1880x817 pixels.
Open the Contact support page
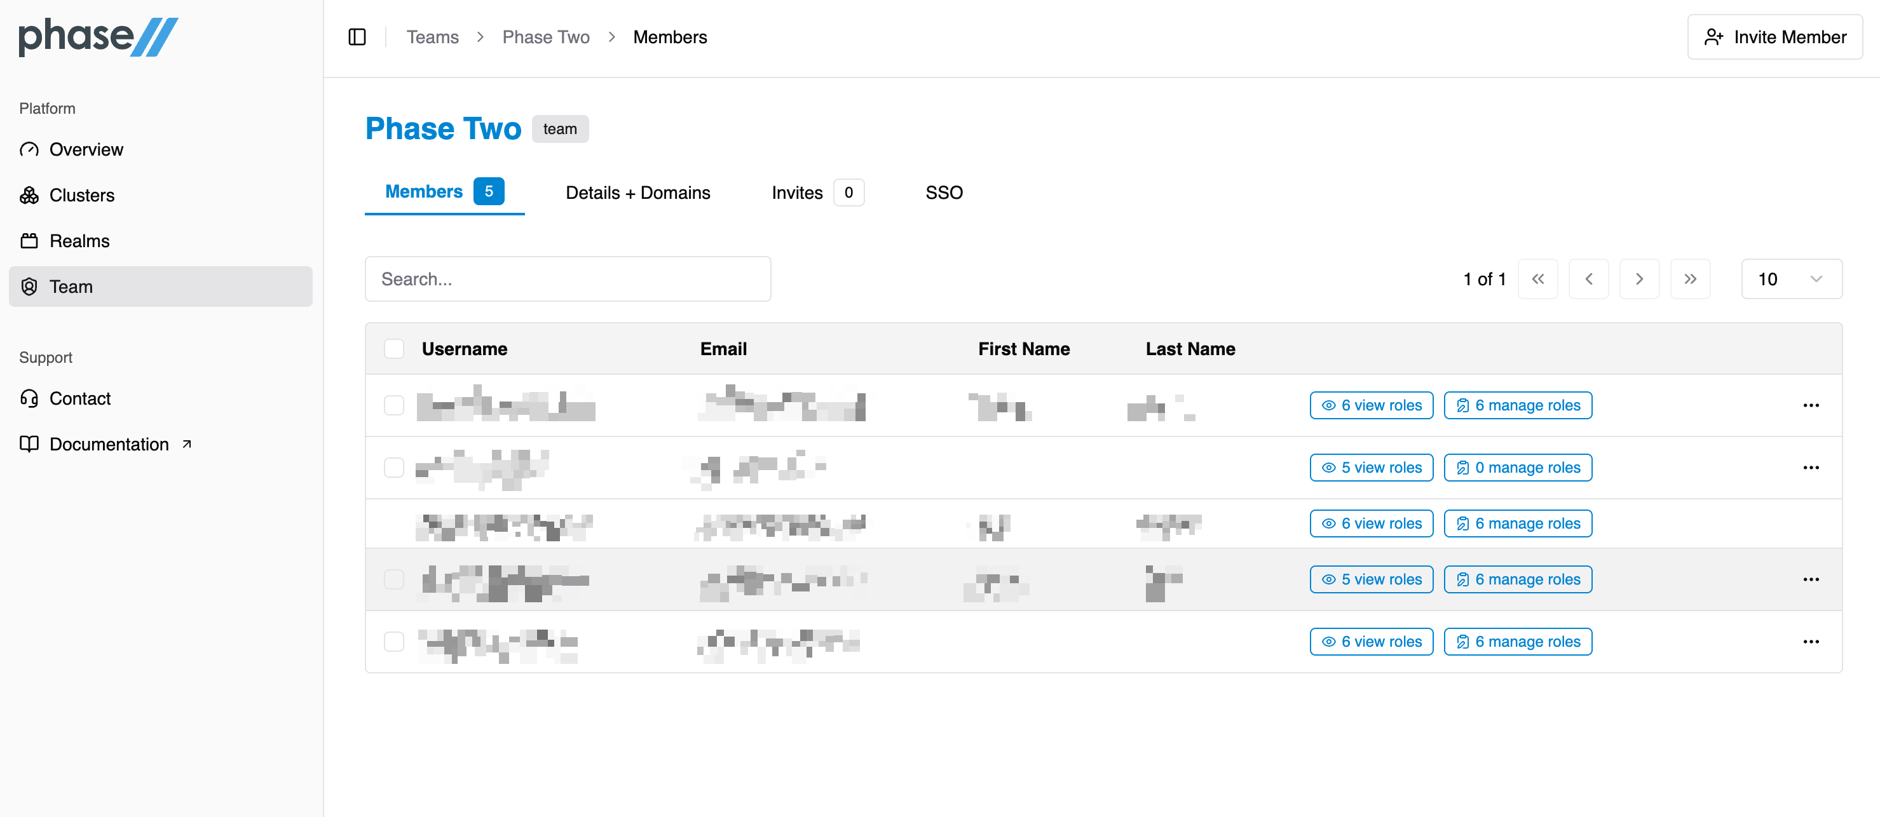pos(79,398)
